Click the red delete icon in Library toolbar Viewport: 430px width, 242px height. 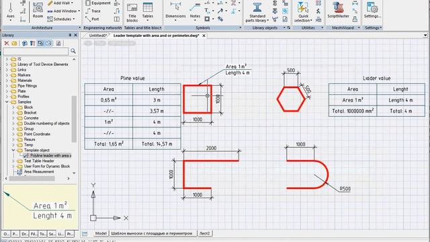(x=7, y=43)
